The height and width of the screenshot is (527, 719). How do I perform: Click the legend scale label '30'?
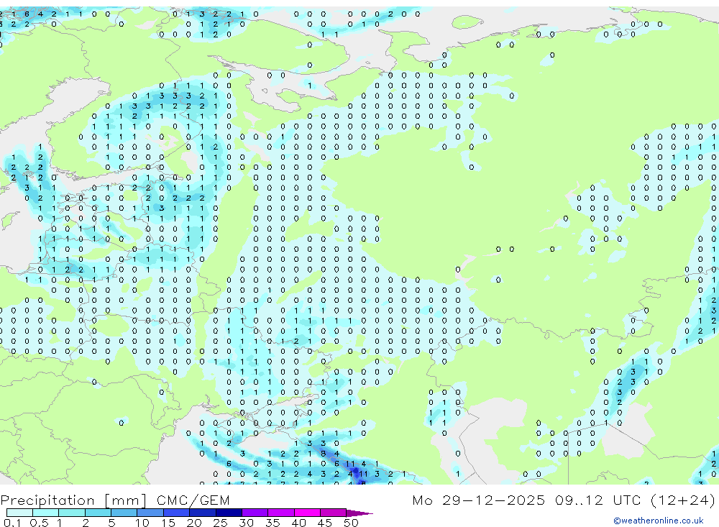pos(247,523)
